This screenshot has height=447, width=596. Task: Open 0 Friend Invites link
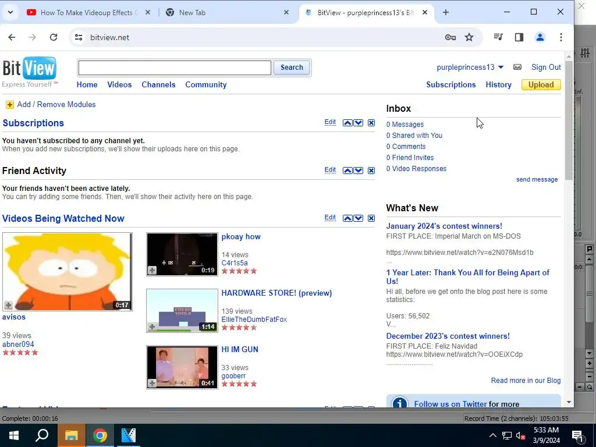(410, 157)
